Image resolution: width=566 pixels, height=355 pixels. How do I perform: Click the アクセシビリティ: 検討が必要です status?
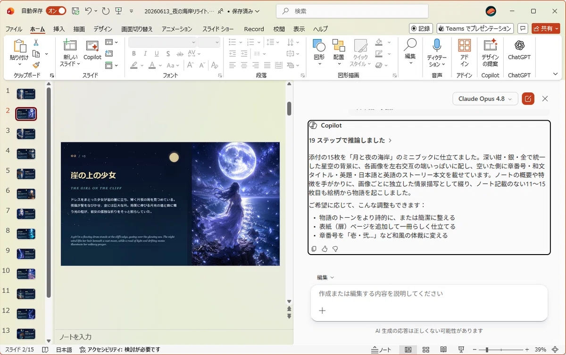pos(120,350)
